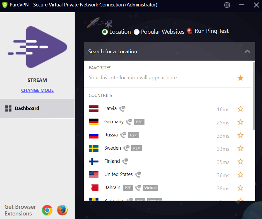Click the VoIP phone icon beside Finland
Viewport: 262px width, 219px height.
coord(125,161)
